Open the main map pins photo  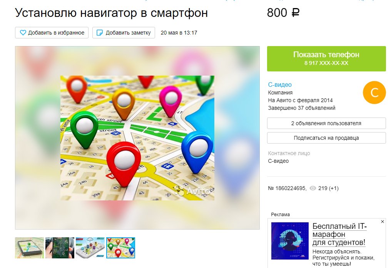point(137,138)
